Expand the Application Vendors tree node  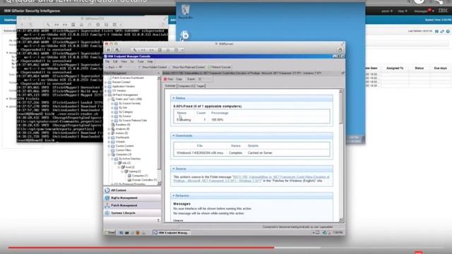(x=106, y=86)
